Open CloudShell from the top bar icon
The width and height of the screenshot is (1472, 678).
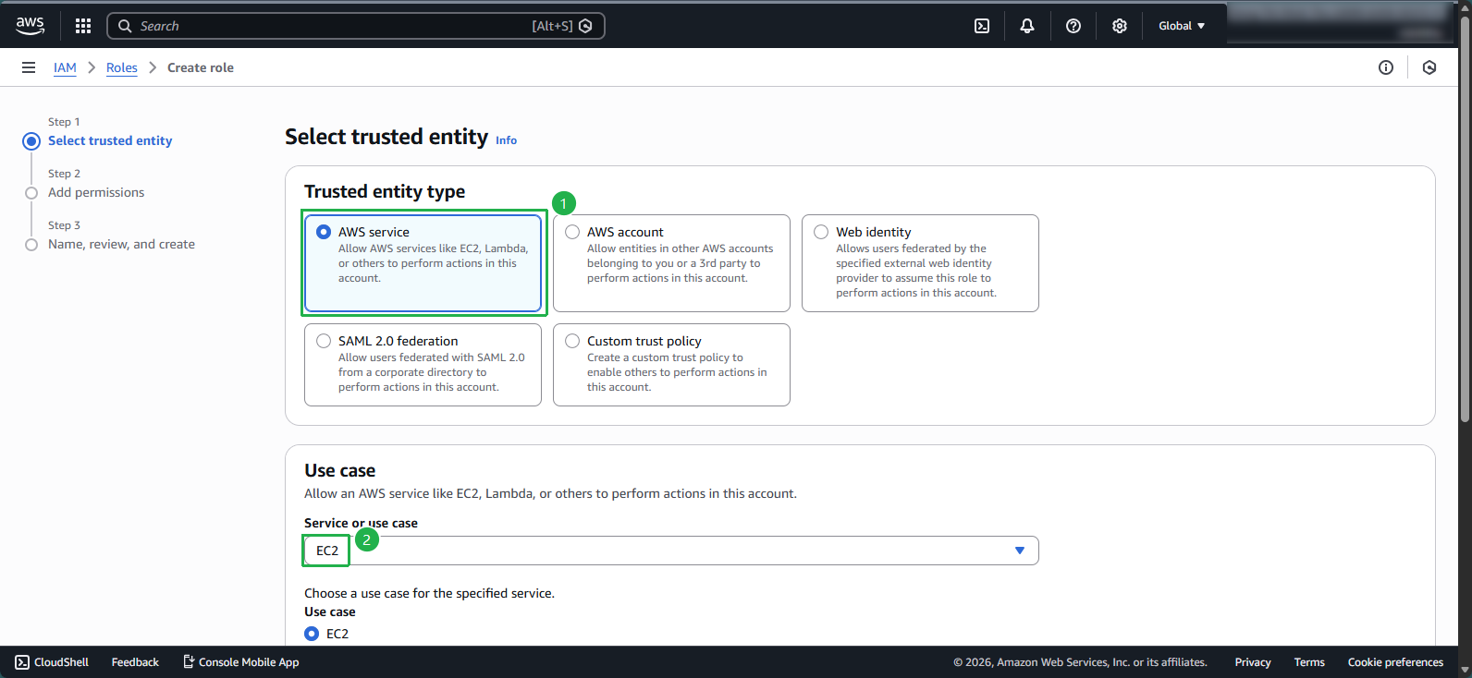[982, 26]
